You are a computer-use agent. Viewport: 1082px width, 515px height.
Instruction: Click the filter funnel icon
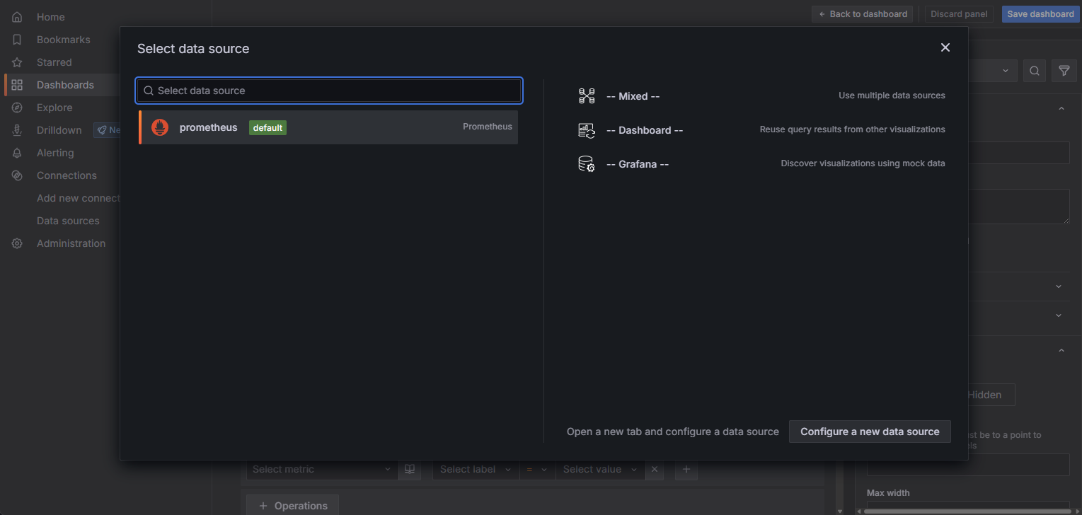point(1063,71)
